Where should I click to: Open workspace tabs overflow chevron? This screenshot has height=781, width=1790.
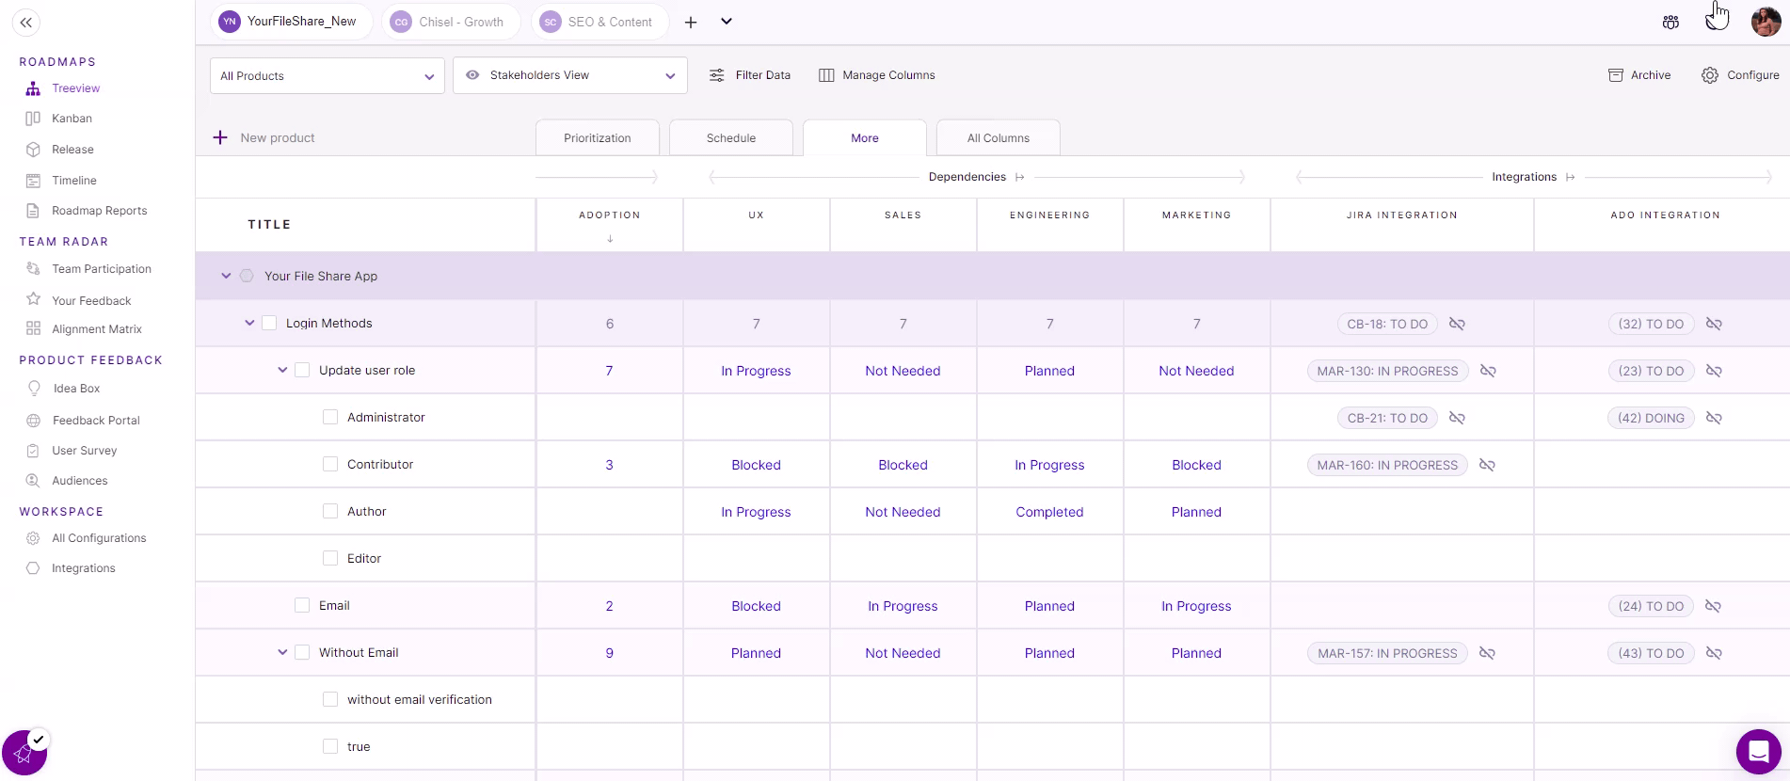[x=727, y=22]
